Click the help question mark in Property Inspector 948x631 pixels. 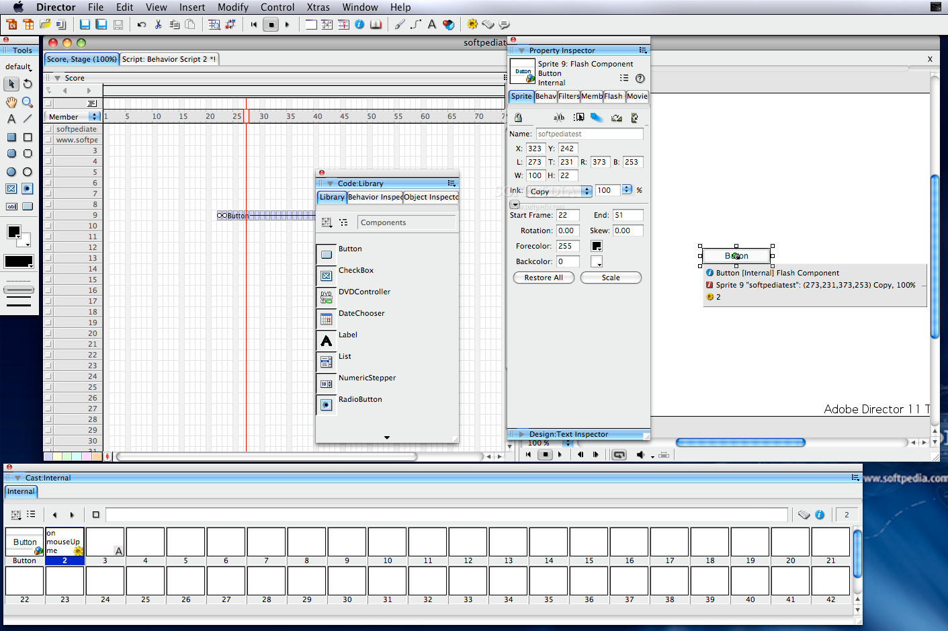[x=640, y=78]
